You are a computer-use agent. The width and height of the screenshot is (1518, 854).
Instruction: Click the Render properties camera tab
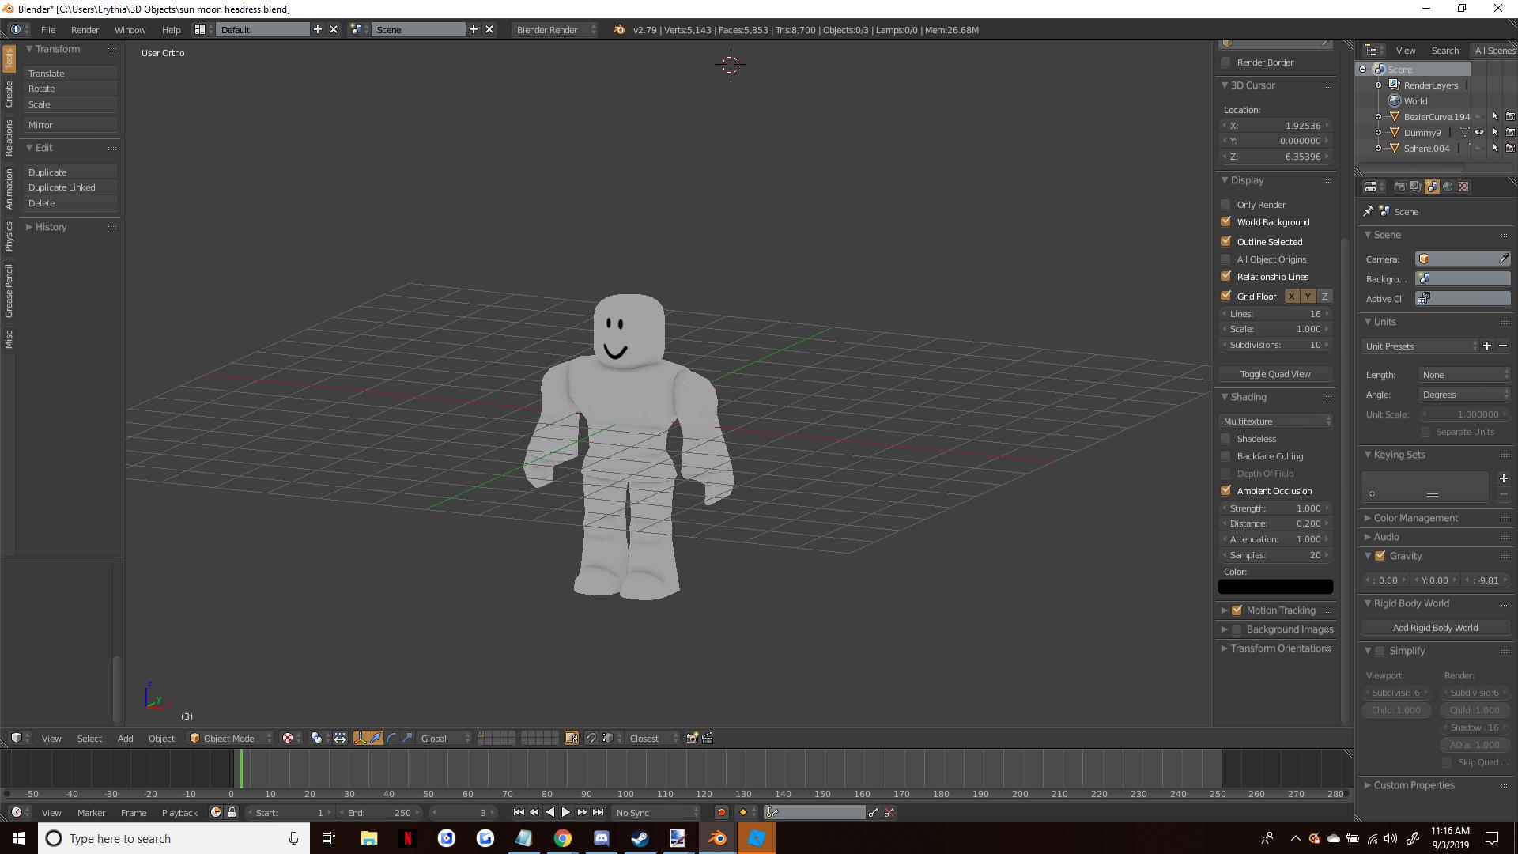click(1400, 187)
